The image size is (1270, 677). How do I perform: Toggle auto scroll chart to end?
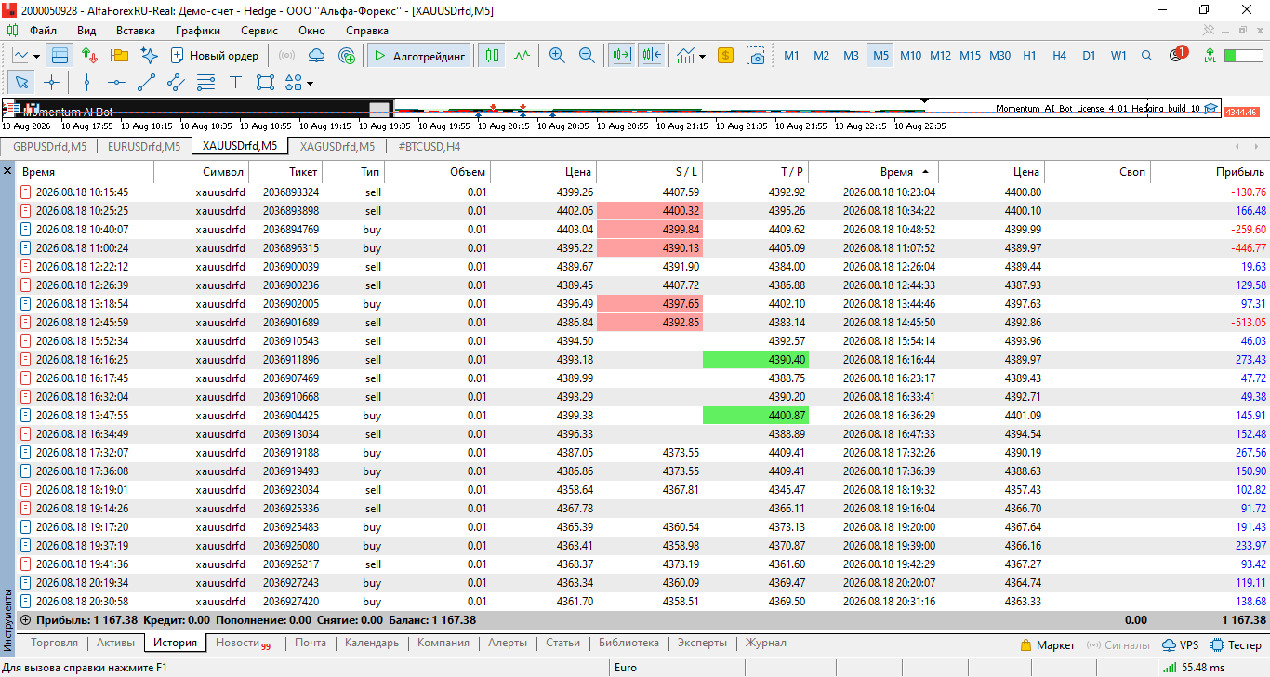pos(620,56)
